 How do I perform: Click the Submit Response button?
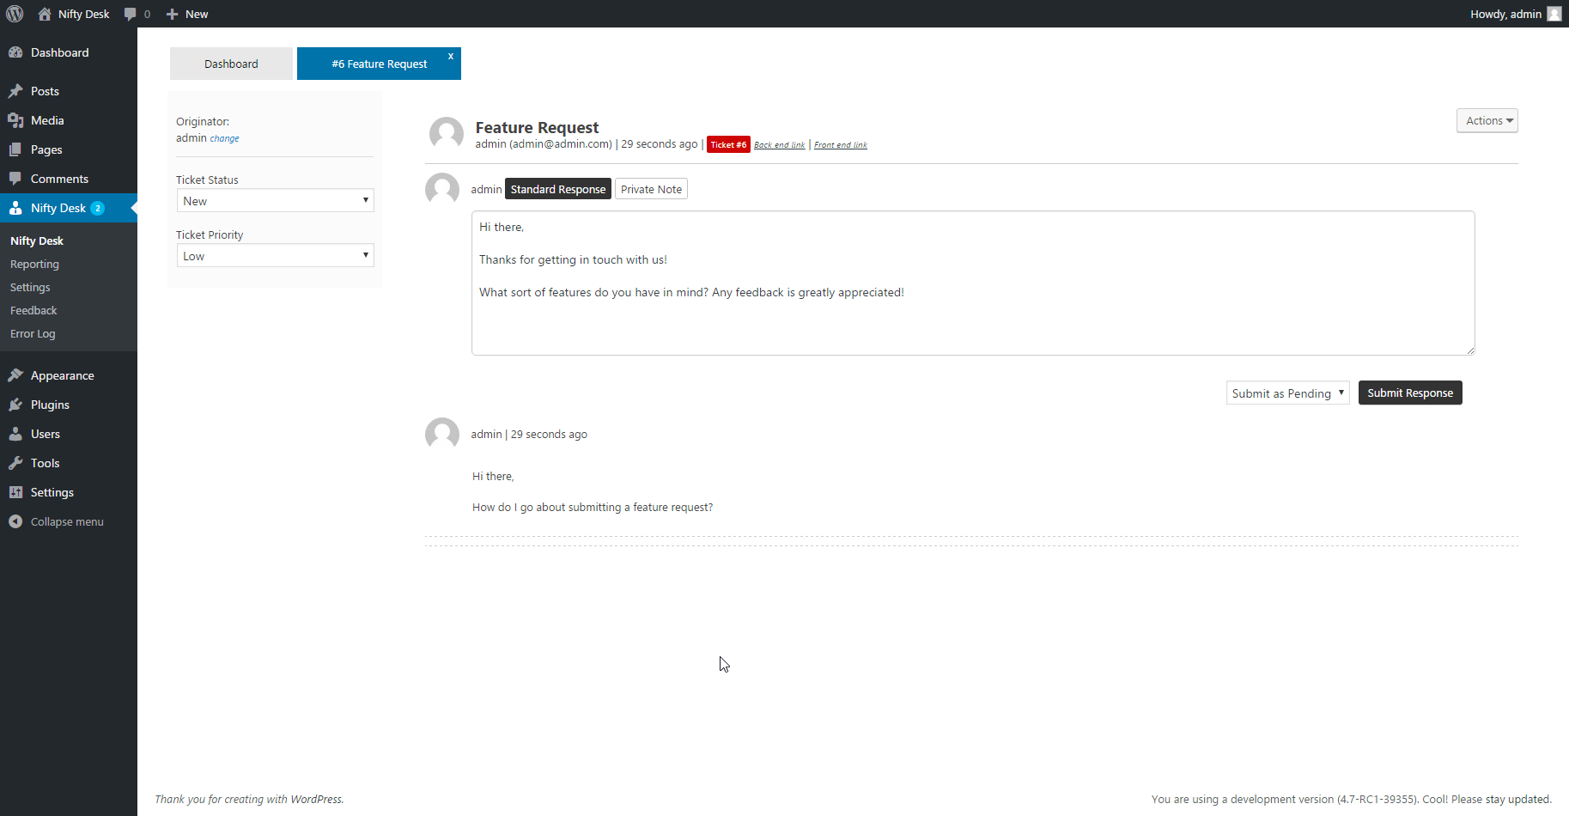coord(1410,393)
